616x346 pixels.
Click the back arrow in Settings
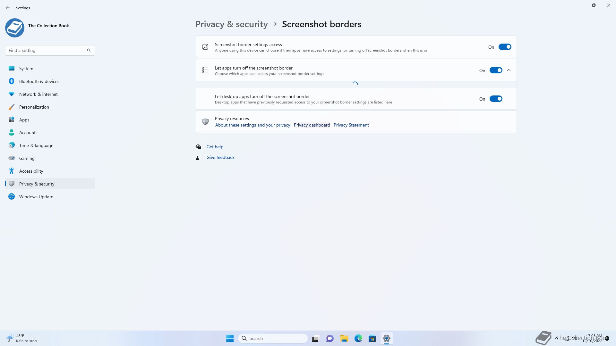click(8, 8)
